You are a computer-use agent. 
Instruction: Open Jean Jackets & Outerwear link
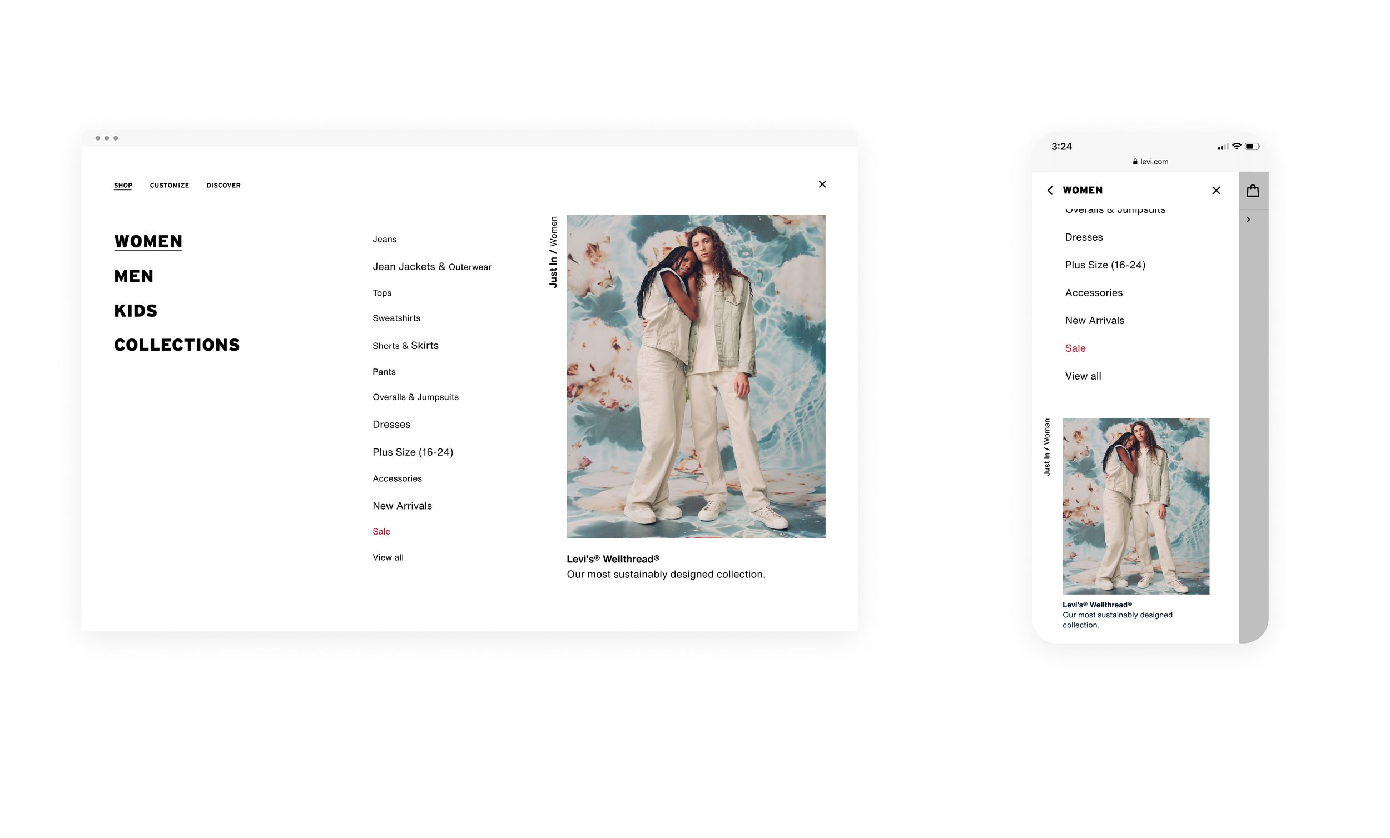click(x=431, y=267)
